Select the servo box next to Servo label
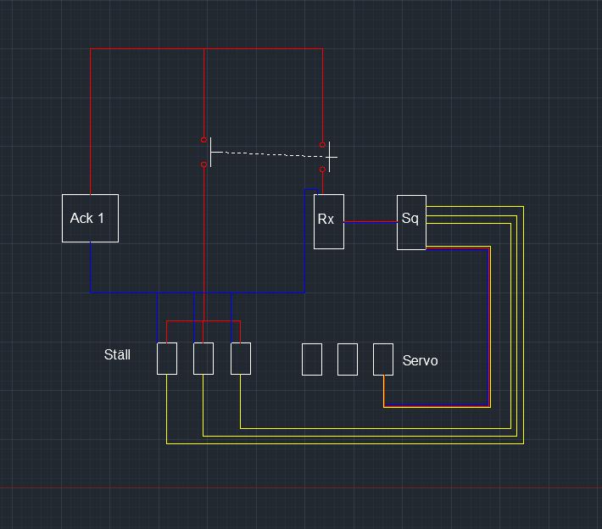602x529 pixels. pyautogui.click(x=383, y=359)
